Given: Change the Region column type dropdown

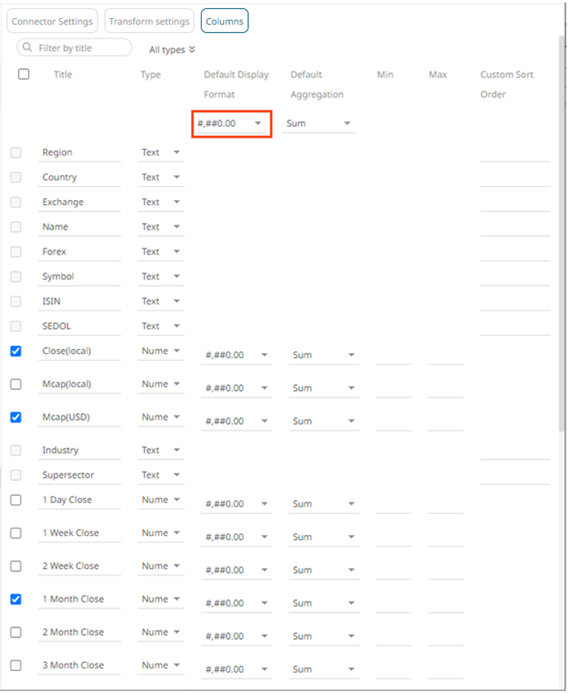Looking at the screenshot, I should point(161,152).
